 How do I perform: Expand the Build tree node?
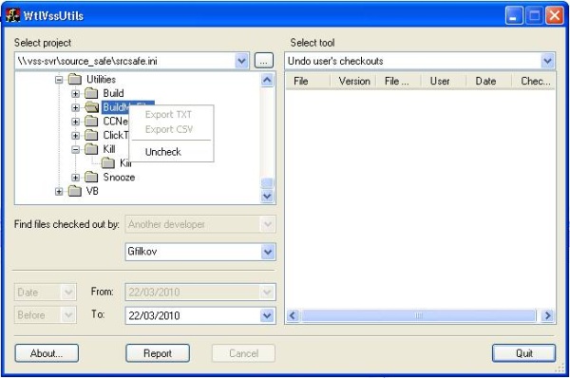point(75,94)
